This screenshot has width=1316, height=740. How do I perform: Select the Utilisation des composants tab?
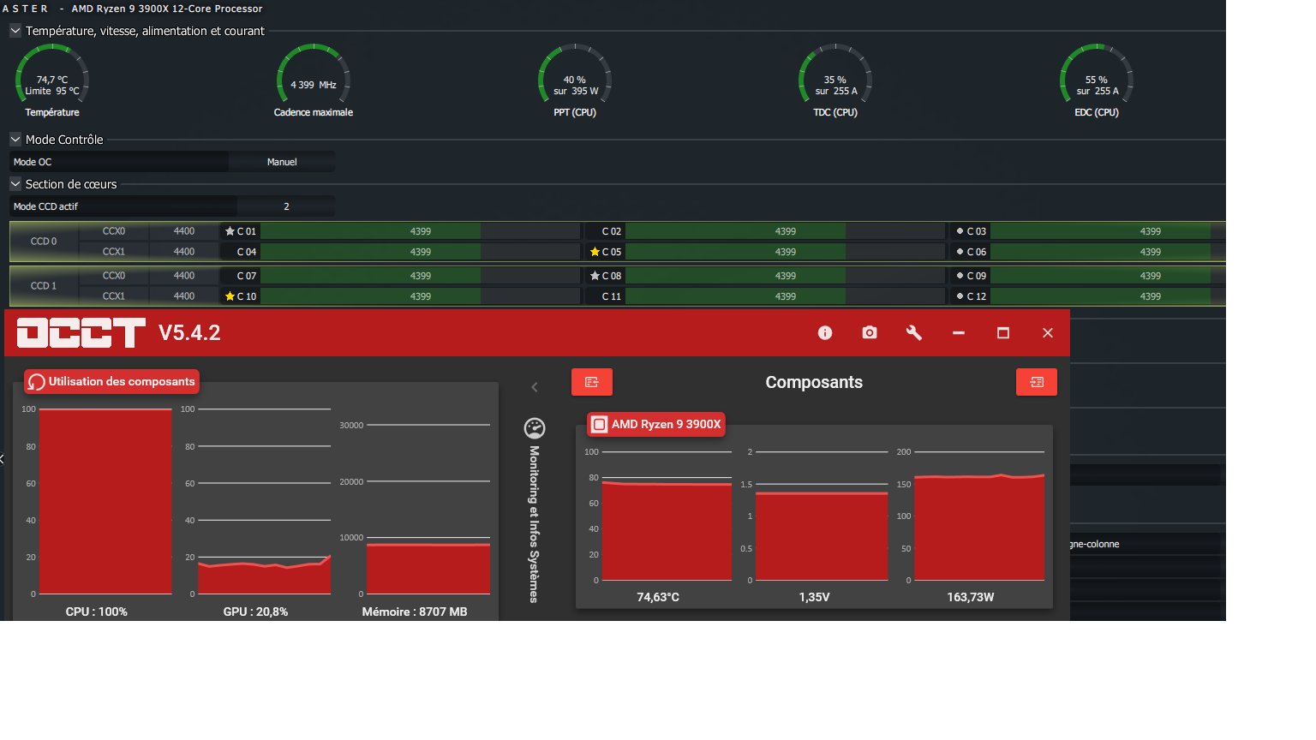112,382
